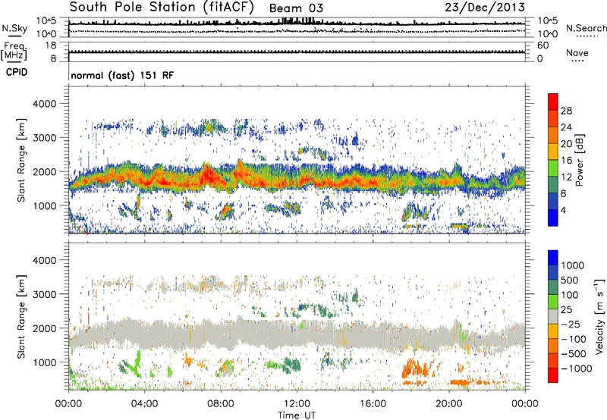
Task: Click the red bottom of the velocity colorbar
Action: 553,375
